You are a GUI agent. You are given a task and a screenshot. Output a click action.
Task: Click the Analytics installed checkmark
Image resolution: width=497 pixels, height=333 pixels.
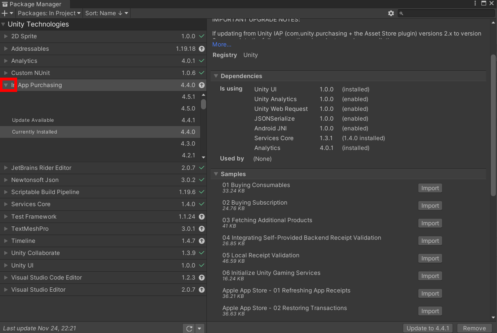pos(202,61)
